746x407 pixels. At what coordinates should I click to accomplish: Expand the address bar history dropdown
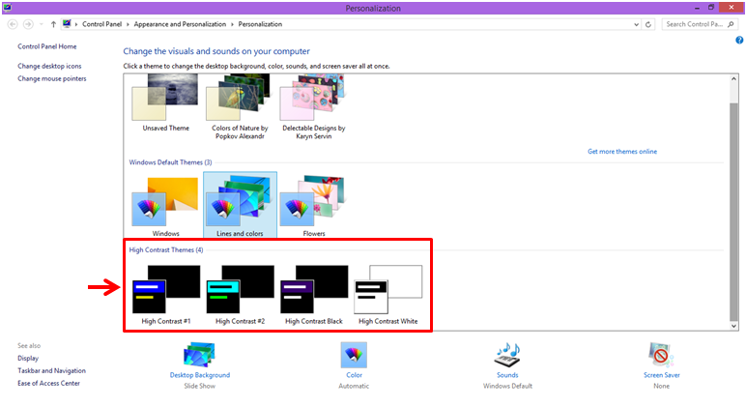637,24
